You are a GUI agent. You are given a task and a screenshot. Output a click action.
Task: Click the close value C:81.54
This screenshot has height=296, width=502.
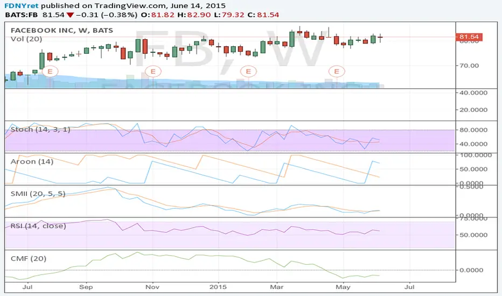(x=263, y=15)
